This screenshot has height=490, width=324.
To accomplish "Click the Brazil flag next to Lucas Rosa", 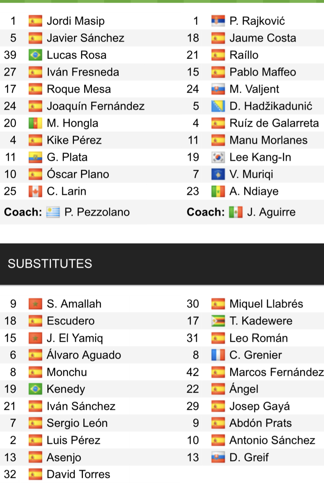I will coord(35,55).
